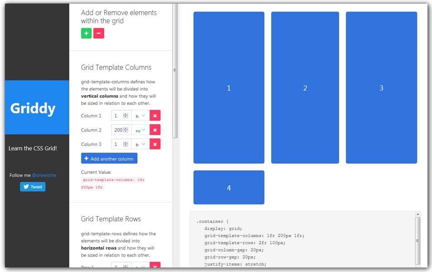The image size is (432, 272).
Task: Click the Twitter bird icon on Tweet button
Action: (25, 186)
